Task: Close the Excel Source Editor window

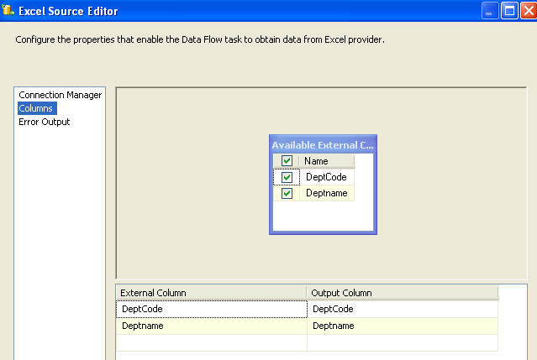Action: point(529,11)
